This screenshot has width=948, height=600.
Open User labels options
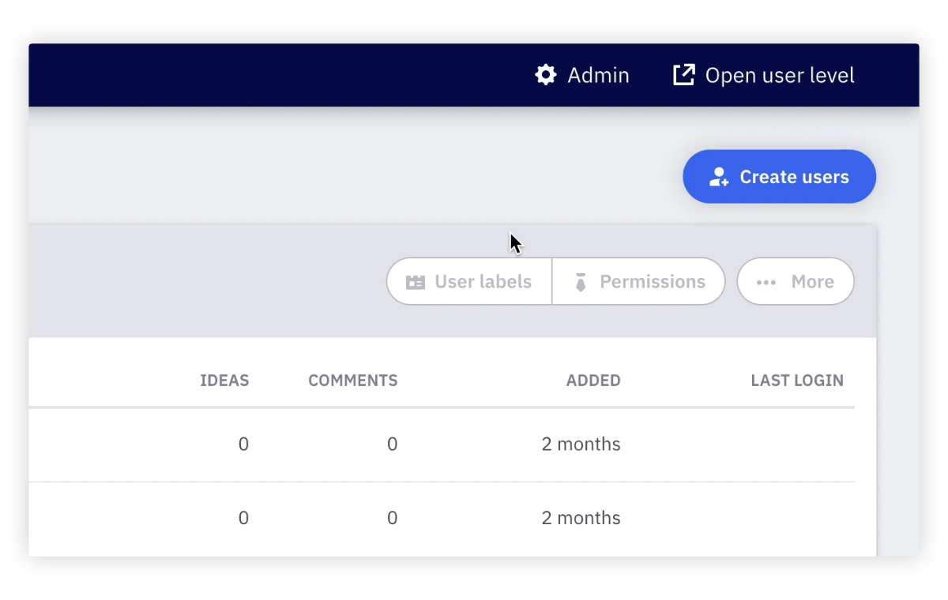pyautogui.click(x=469, y=281)
